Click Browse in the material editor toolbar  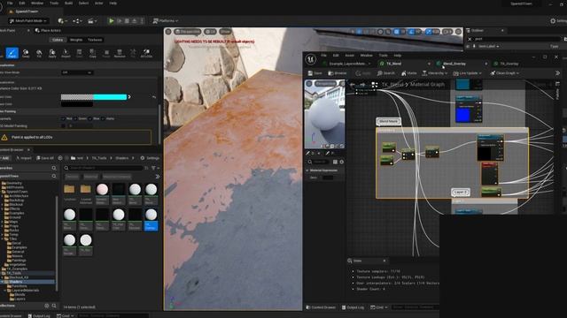[x=337, y=73]
